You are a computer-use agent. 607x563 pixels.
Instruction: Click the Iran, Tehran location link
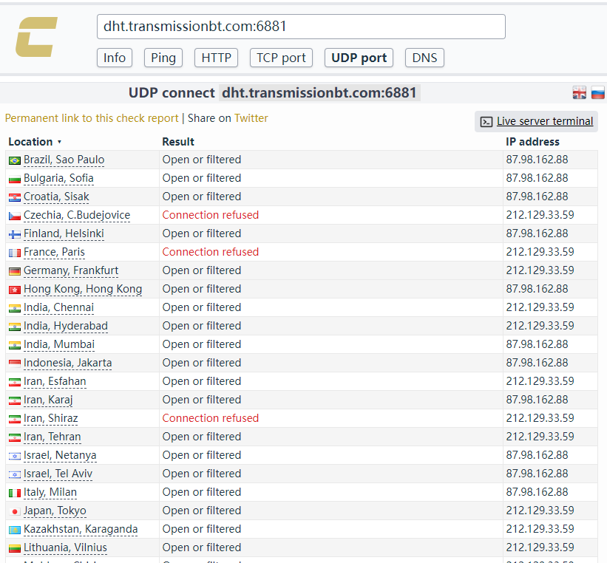(52, 437)
